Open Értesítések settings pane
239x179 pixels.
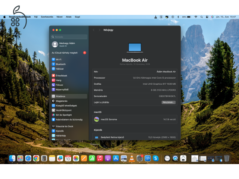[69, 75]
